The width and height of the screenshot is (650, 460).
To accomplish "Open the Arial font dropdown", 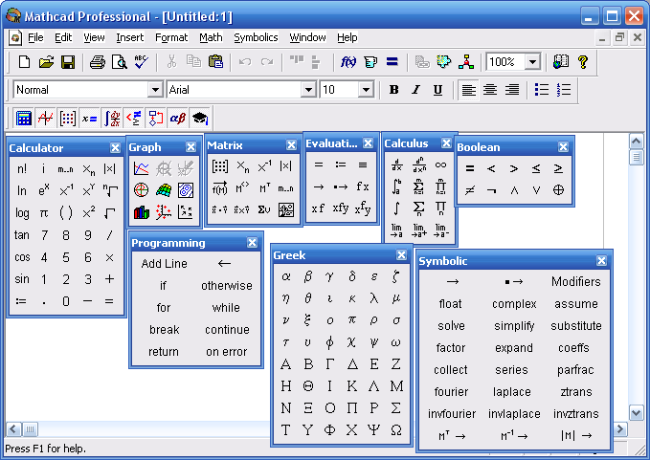I will point(308,90).
